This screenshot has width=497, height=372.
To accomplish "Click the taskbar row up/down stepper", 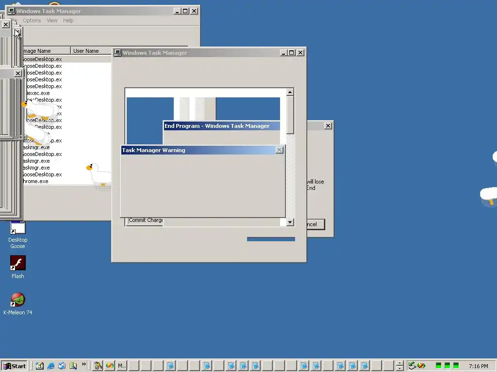I will [x=400, y=366].
